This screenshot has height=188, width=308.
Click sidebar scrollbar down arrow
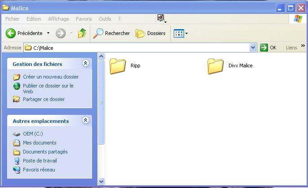tap(101, 182)
